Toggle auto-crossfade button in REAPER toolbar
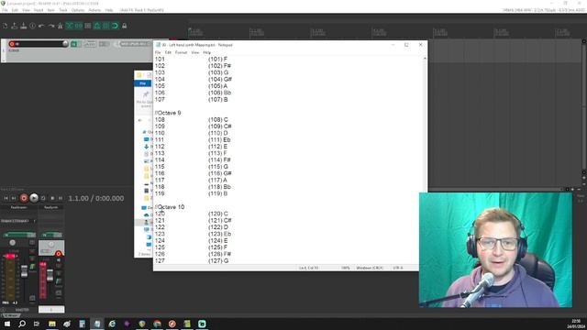The image size is (587, 330). [70, 26]
